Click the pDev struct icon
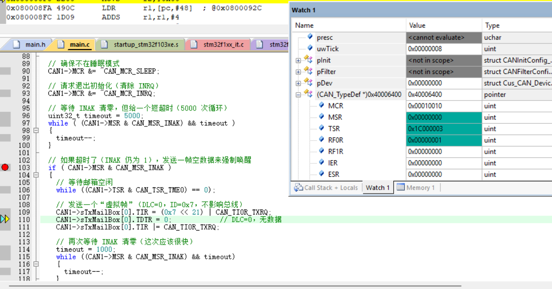Viewport: 552px width, 289px height. pyautogui.click(x=307, y=83)
